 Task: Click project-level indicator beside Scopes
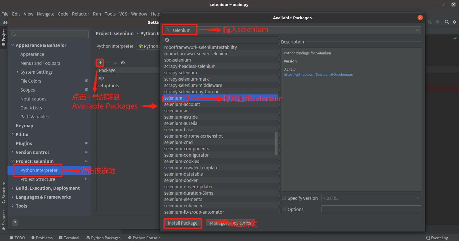click(x=87, y=90)
